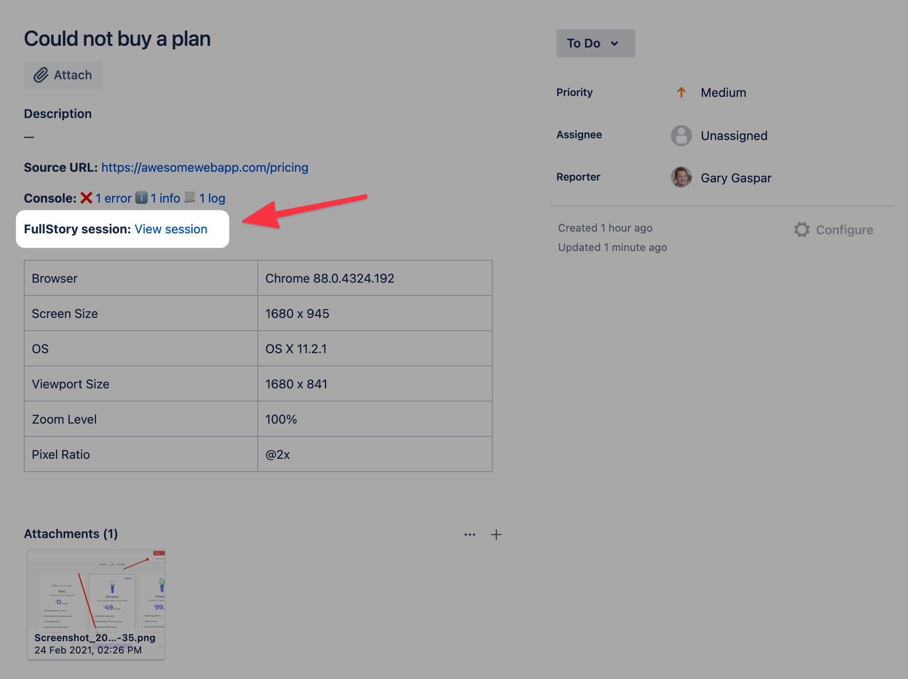Open the Screenshot png attachment thumbnail

96,592
